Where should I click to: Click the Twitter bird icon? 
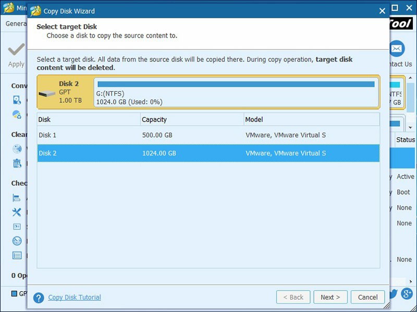tap(394, 294)
